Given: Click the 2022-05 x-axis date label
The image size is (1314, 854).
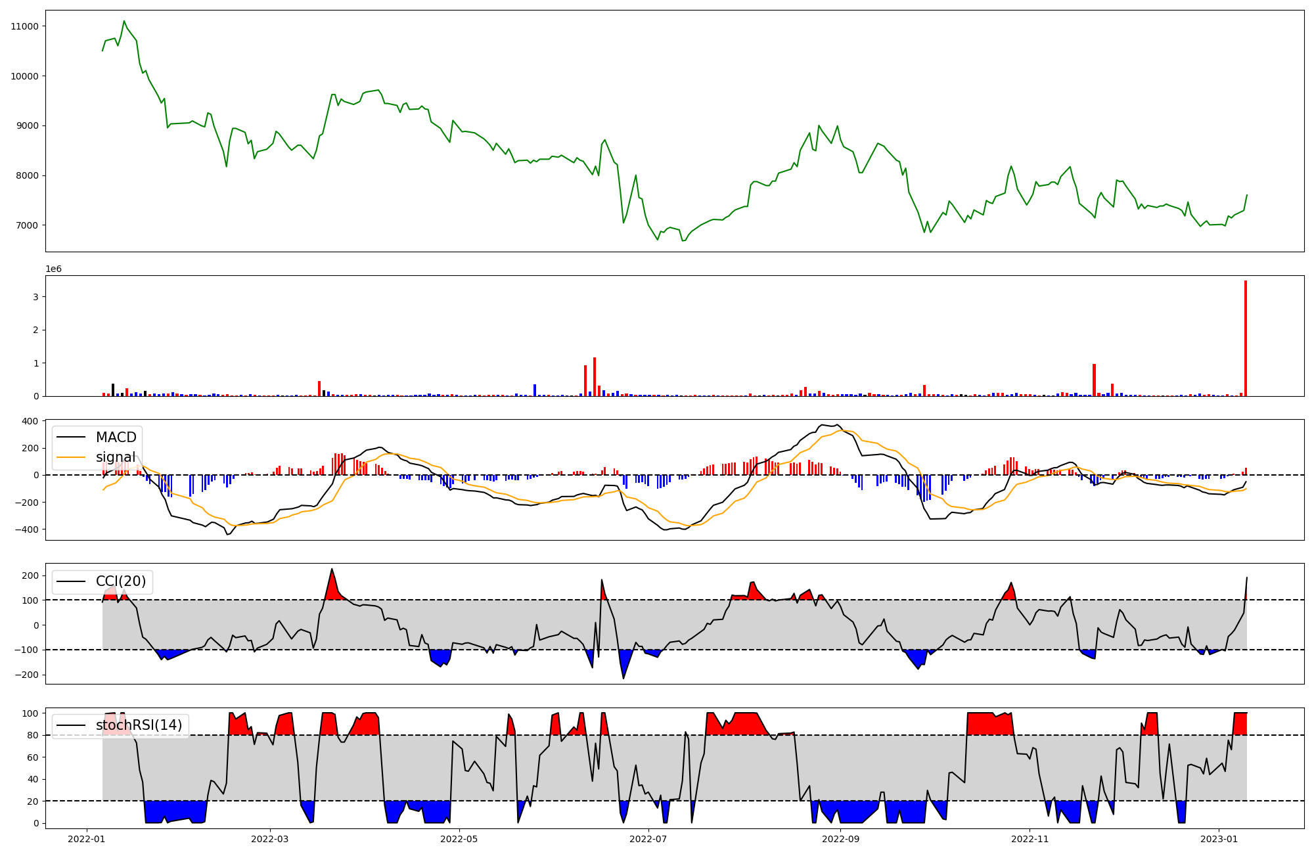Looking at the screenshot, I should point(459,839).
